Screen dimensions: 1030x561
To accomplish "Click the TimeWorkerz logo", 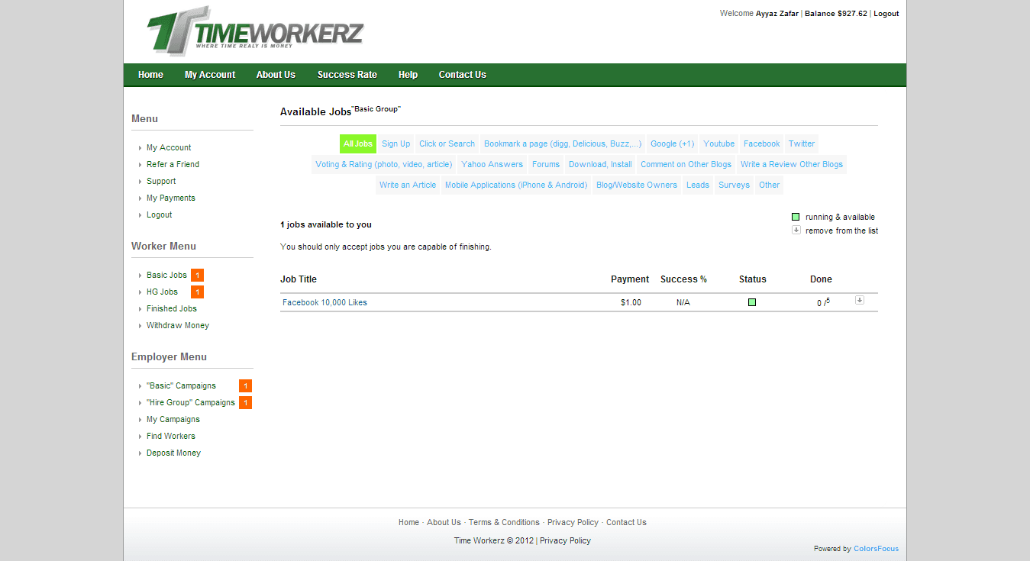I will [255, 31].
